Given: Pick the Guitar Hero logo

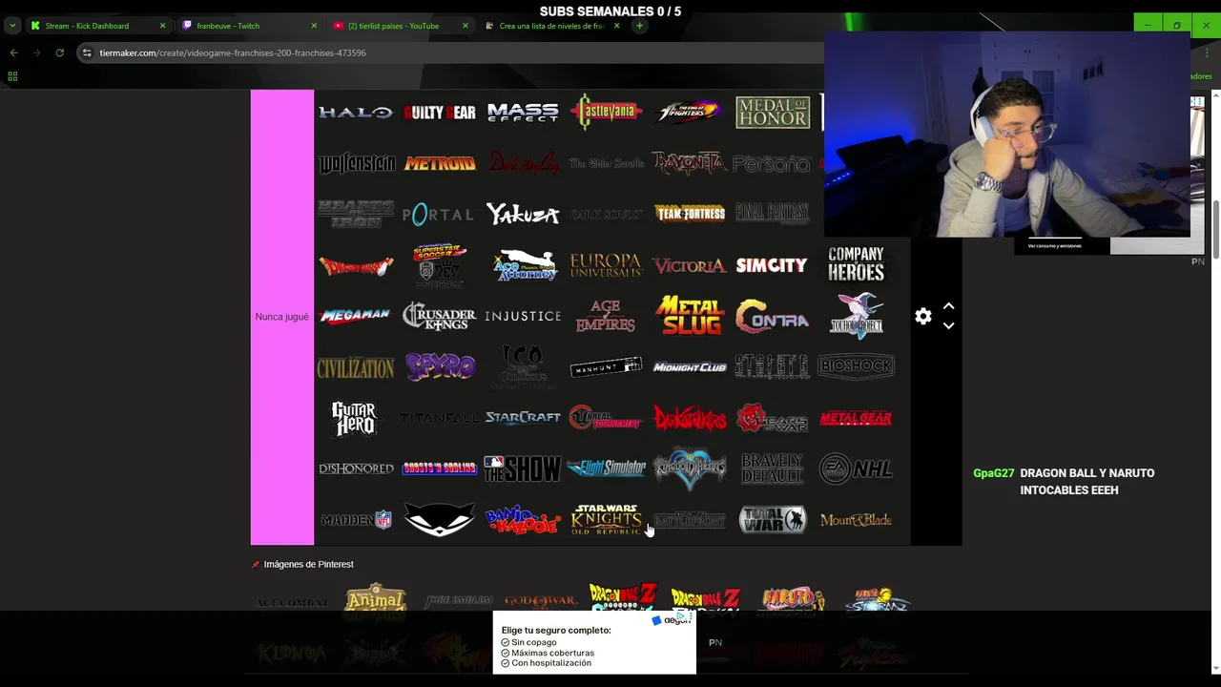Looking at the screenshot, I should point(355,418).
